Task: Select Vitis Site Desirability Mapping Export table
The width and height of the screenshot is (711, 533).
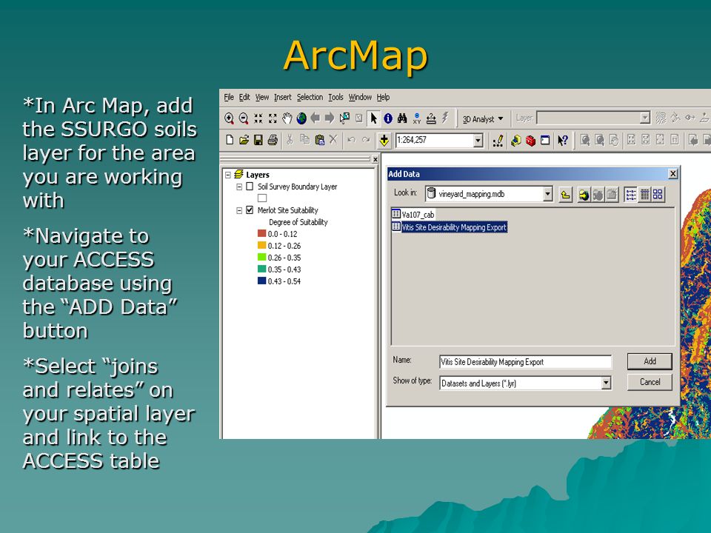Action: point(450,227)
